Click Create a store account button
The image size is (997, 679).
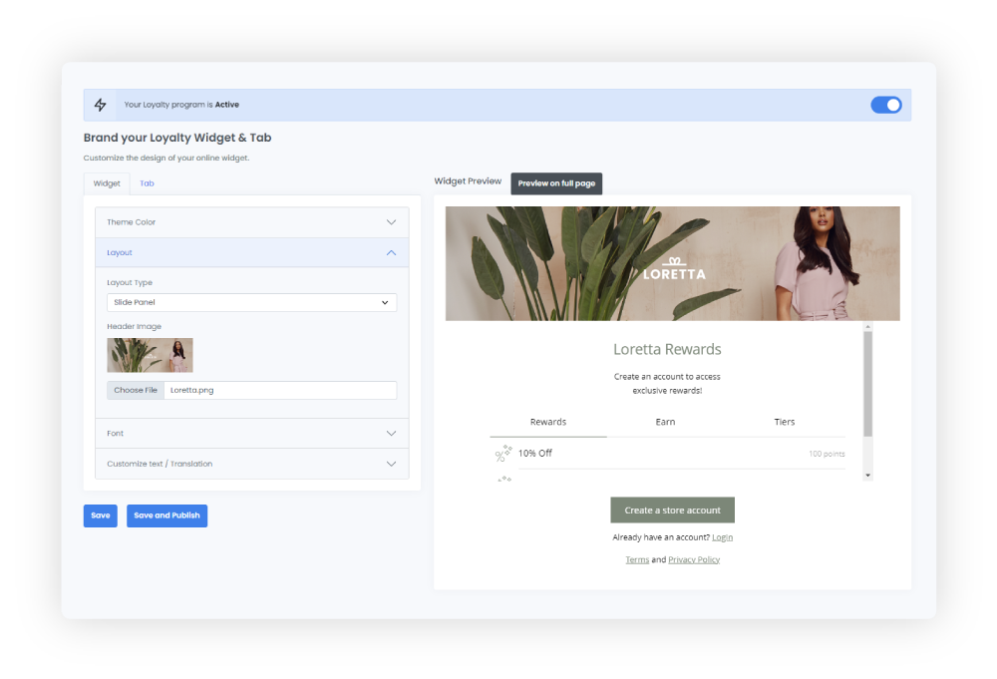673,509
